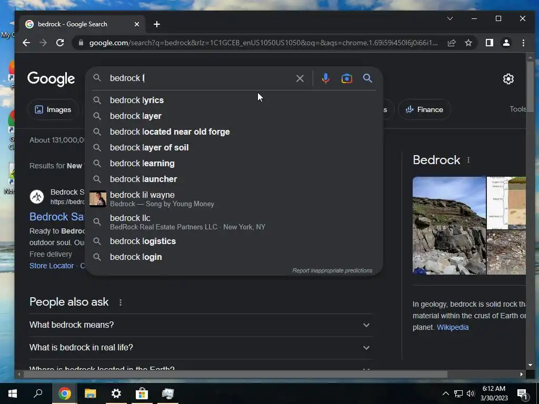Open Windows Start menu
This screenshot has height=404, width=539.
point(13,393)
